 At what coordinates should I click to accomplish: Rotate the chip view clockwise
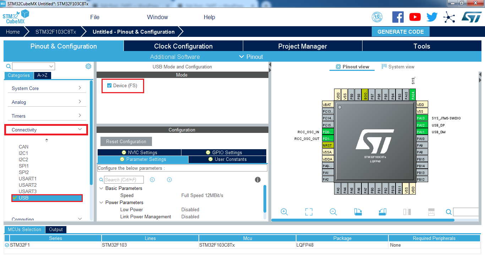[x=358, y=212]
